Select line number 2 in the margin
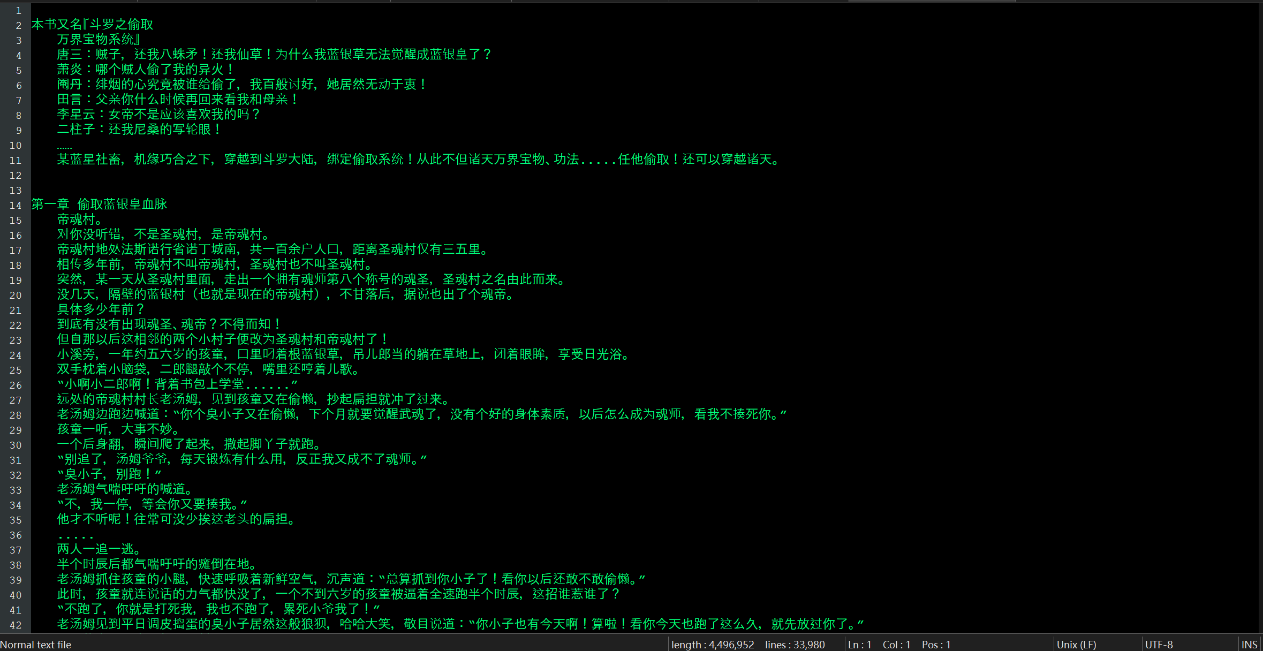This screenshot has width=1263, height=651. coord(19,25)
